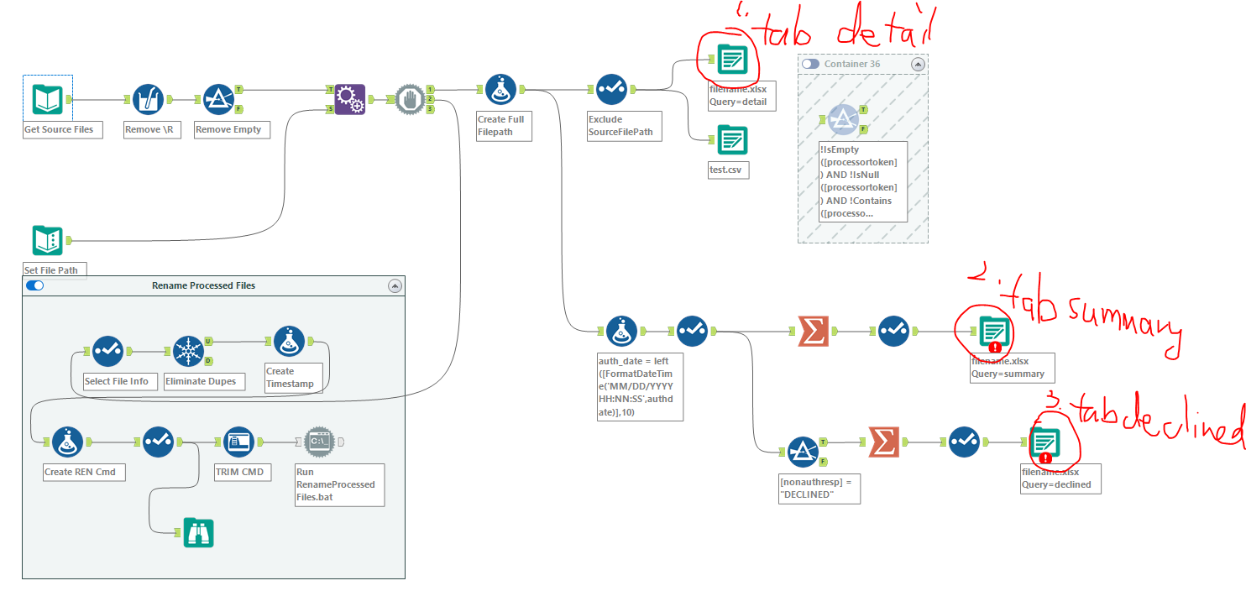Select the Browse tool below Create REN Cmd
Viewport: 1246px width, 612px height.
199,533
